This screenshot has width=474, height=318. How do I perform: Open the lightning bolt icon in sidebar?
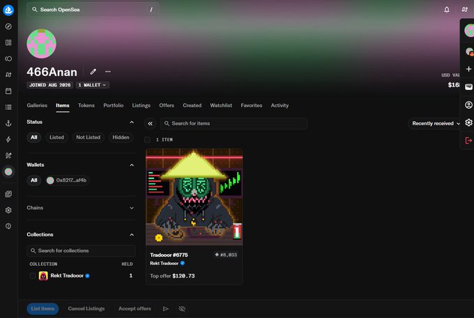click(8, 139)
